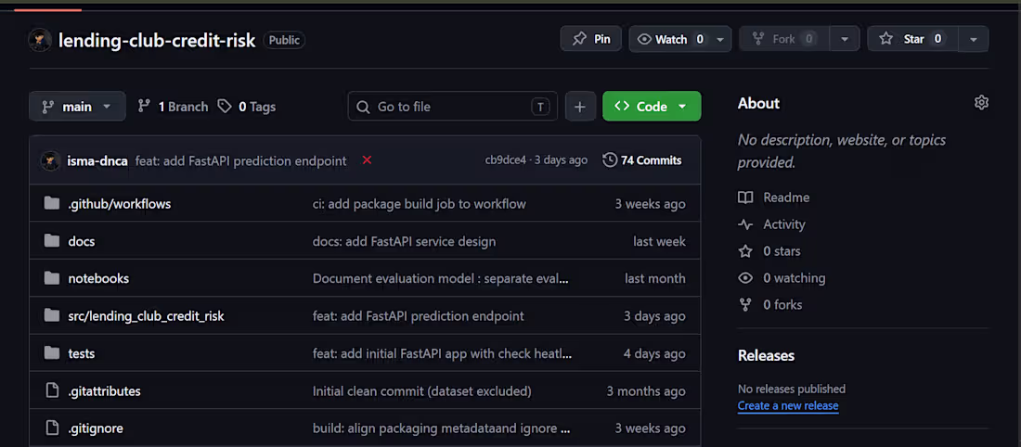
Task: Expand the Star lists dropdown arrow
Action: point(974,39)
